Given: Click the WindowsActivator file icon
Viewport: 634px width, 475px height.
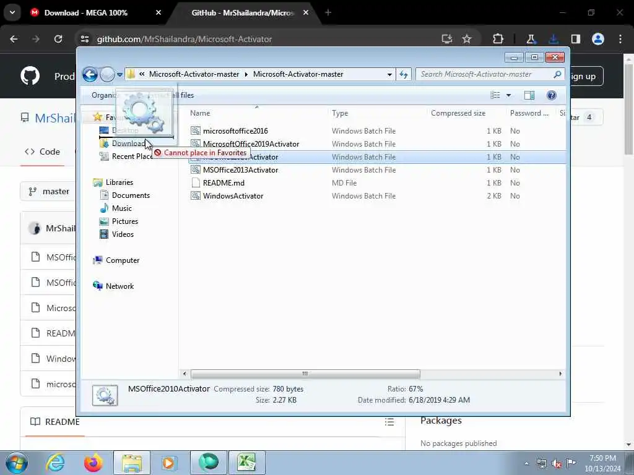Looking at the screenshot, I should [196, 196].
